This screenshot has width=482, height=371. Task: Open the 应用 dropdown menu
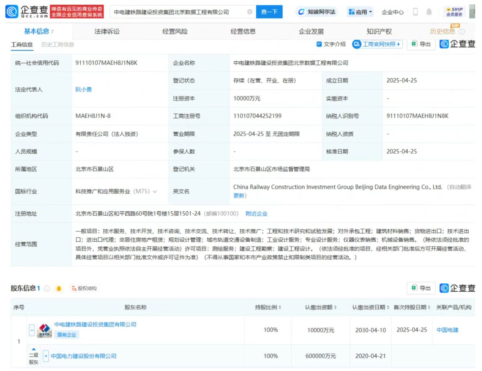tap(360, 12)
